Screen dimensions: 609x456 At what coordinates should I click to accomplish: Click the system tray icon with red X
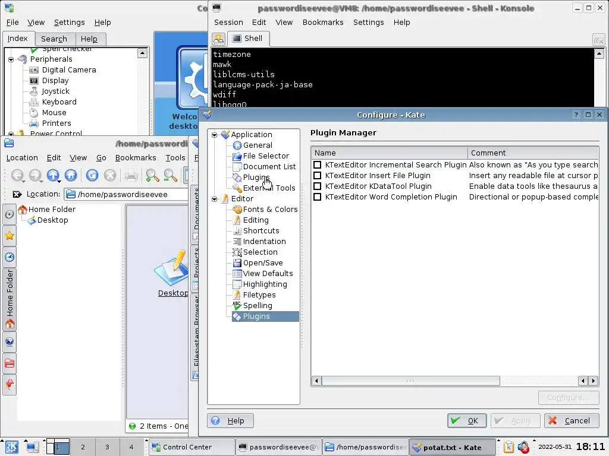(523, 447)
